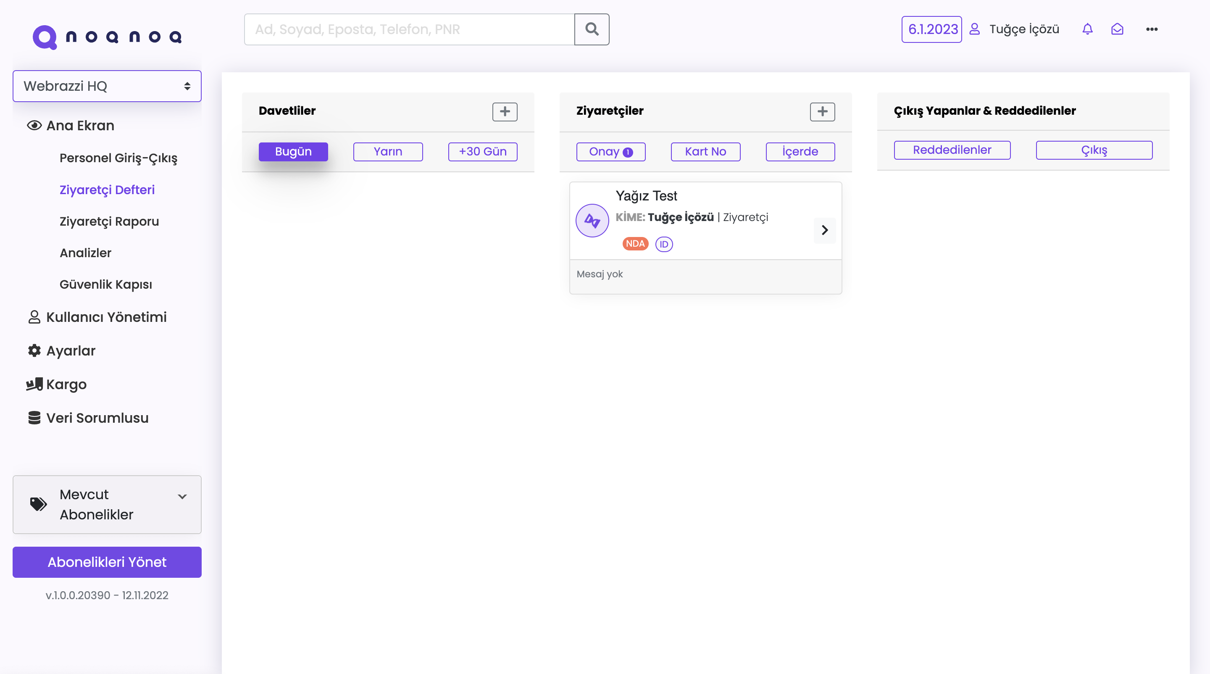Open the mail envelope icon
Screen dimensions: 1210x674
pos(1117,29)
